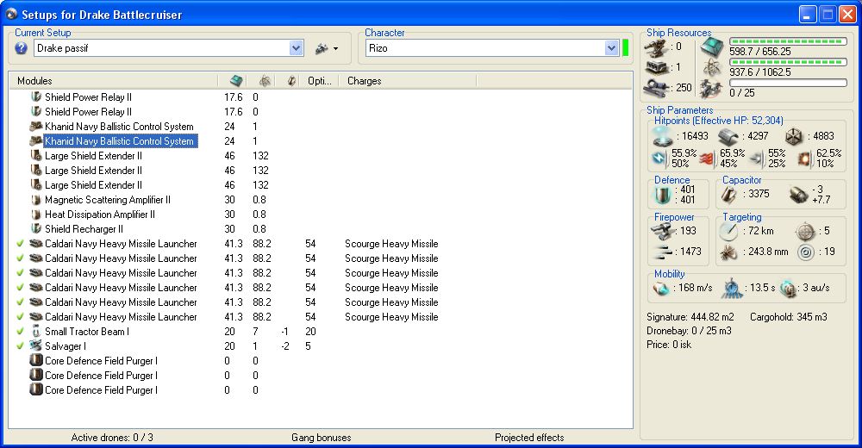Click the targeting range icon showing 72 km
This screenshot has height=448, width=862.
pyautogui.click(x=729, y=231)
